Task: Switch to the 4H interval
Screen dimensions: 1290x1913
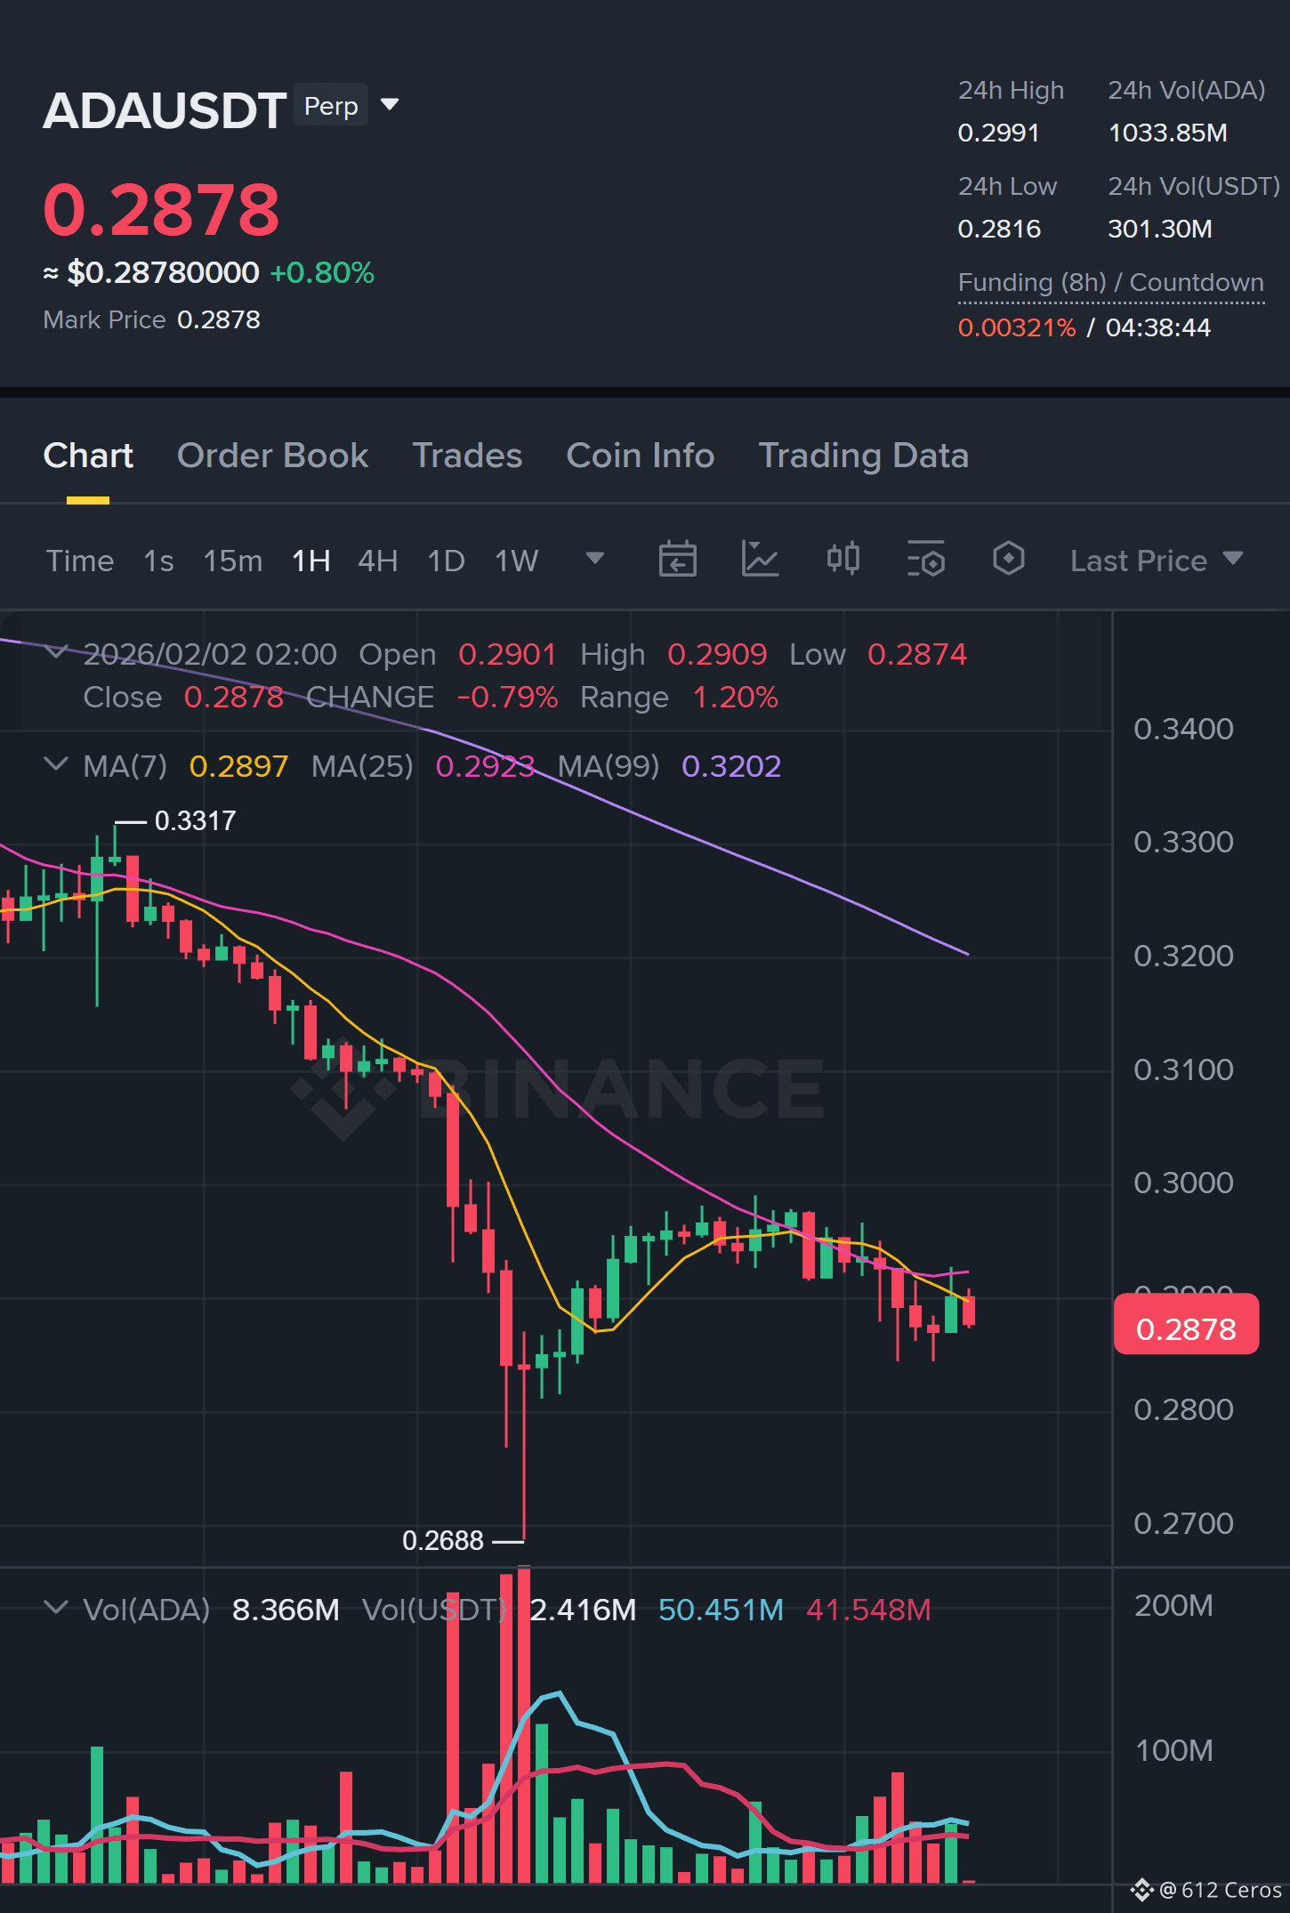Action: 377,561
